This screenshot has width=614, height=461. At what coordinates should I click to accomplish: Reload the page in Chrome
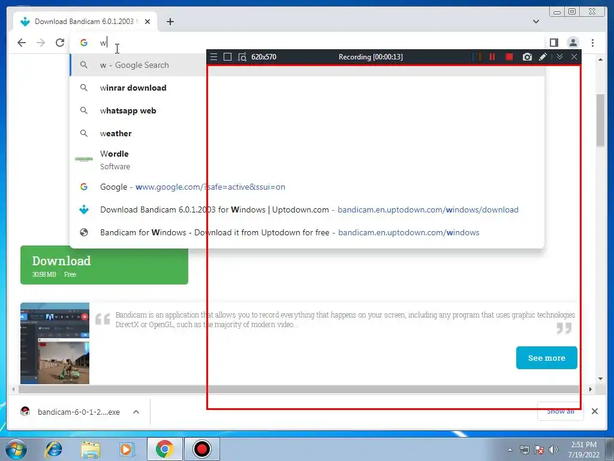(60, 43)
